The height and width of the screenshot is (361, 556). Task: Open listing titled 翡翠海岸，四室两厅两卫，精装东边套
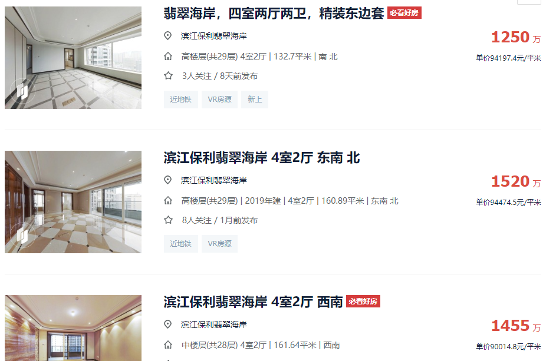click(x=274, y=14)
